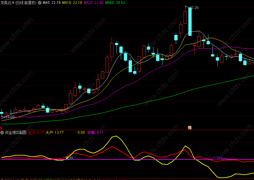Click the magenta MA20: 22.90 label
The image size is (254, 180).
click(x=93, y=3)
